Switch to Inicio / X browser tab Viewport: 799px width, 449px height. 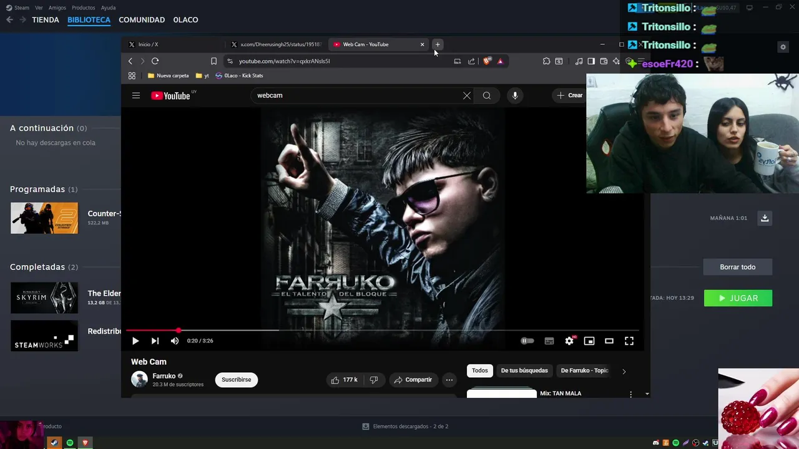tap(175, 44)
